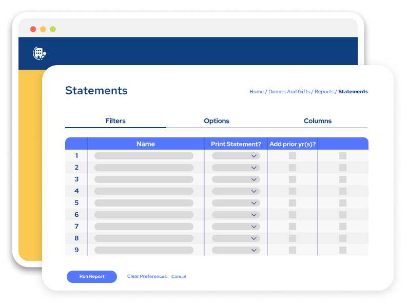Expand Print Statement dropdown in row 7

click(236, 227)
